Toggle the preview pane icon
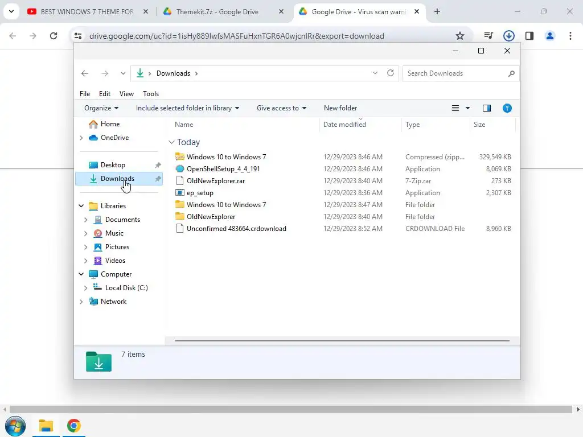Image resolution: width=583 pixels, height=437 pixels. click(487, 108)
